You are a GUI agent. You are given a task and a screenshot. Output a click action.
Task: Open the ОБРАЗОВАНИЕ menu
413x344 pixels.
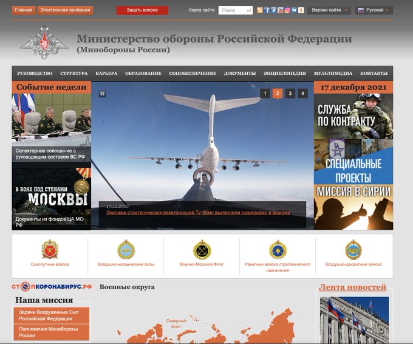point(143,74)
